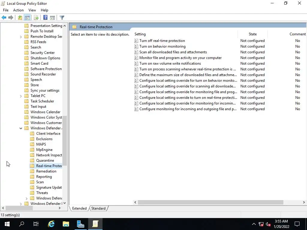Click the taskbar clock showing 3:55 AM

(x=281, y=224)
